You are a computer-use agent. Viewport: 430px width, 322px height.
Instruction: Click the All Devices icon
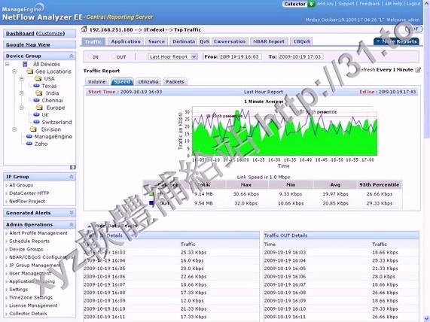[25, 64]
